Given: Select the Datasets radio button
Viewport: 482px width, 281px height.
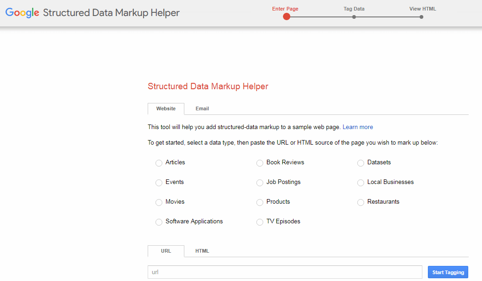Looking at the screenshot, I should pyautogui.click(x=361, y=163).
